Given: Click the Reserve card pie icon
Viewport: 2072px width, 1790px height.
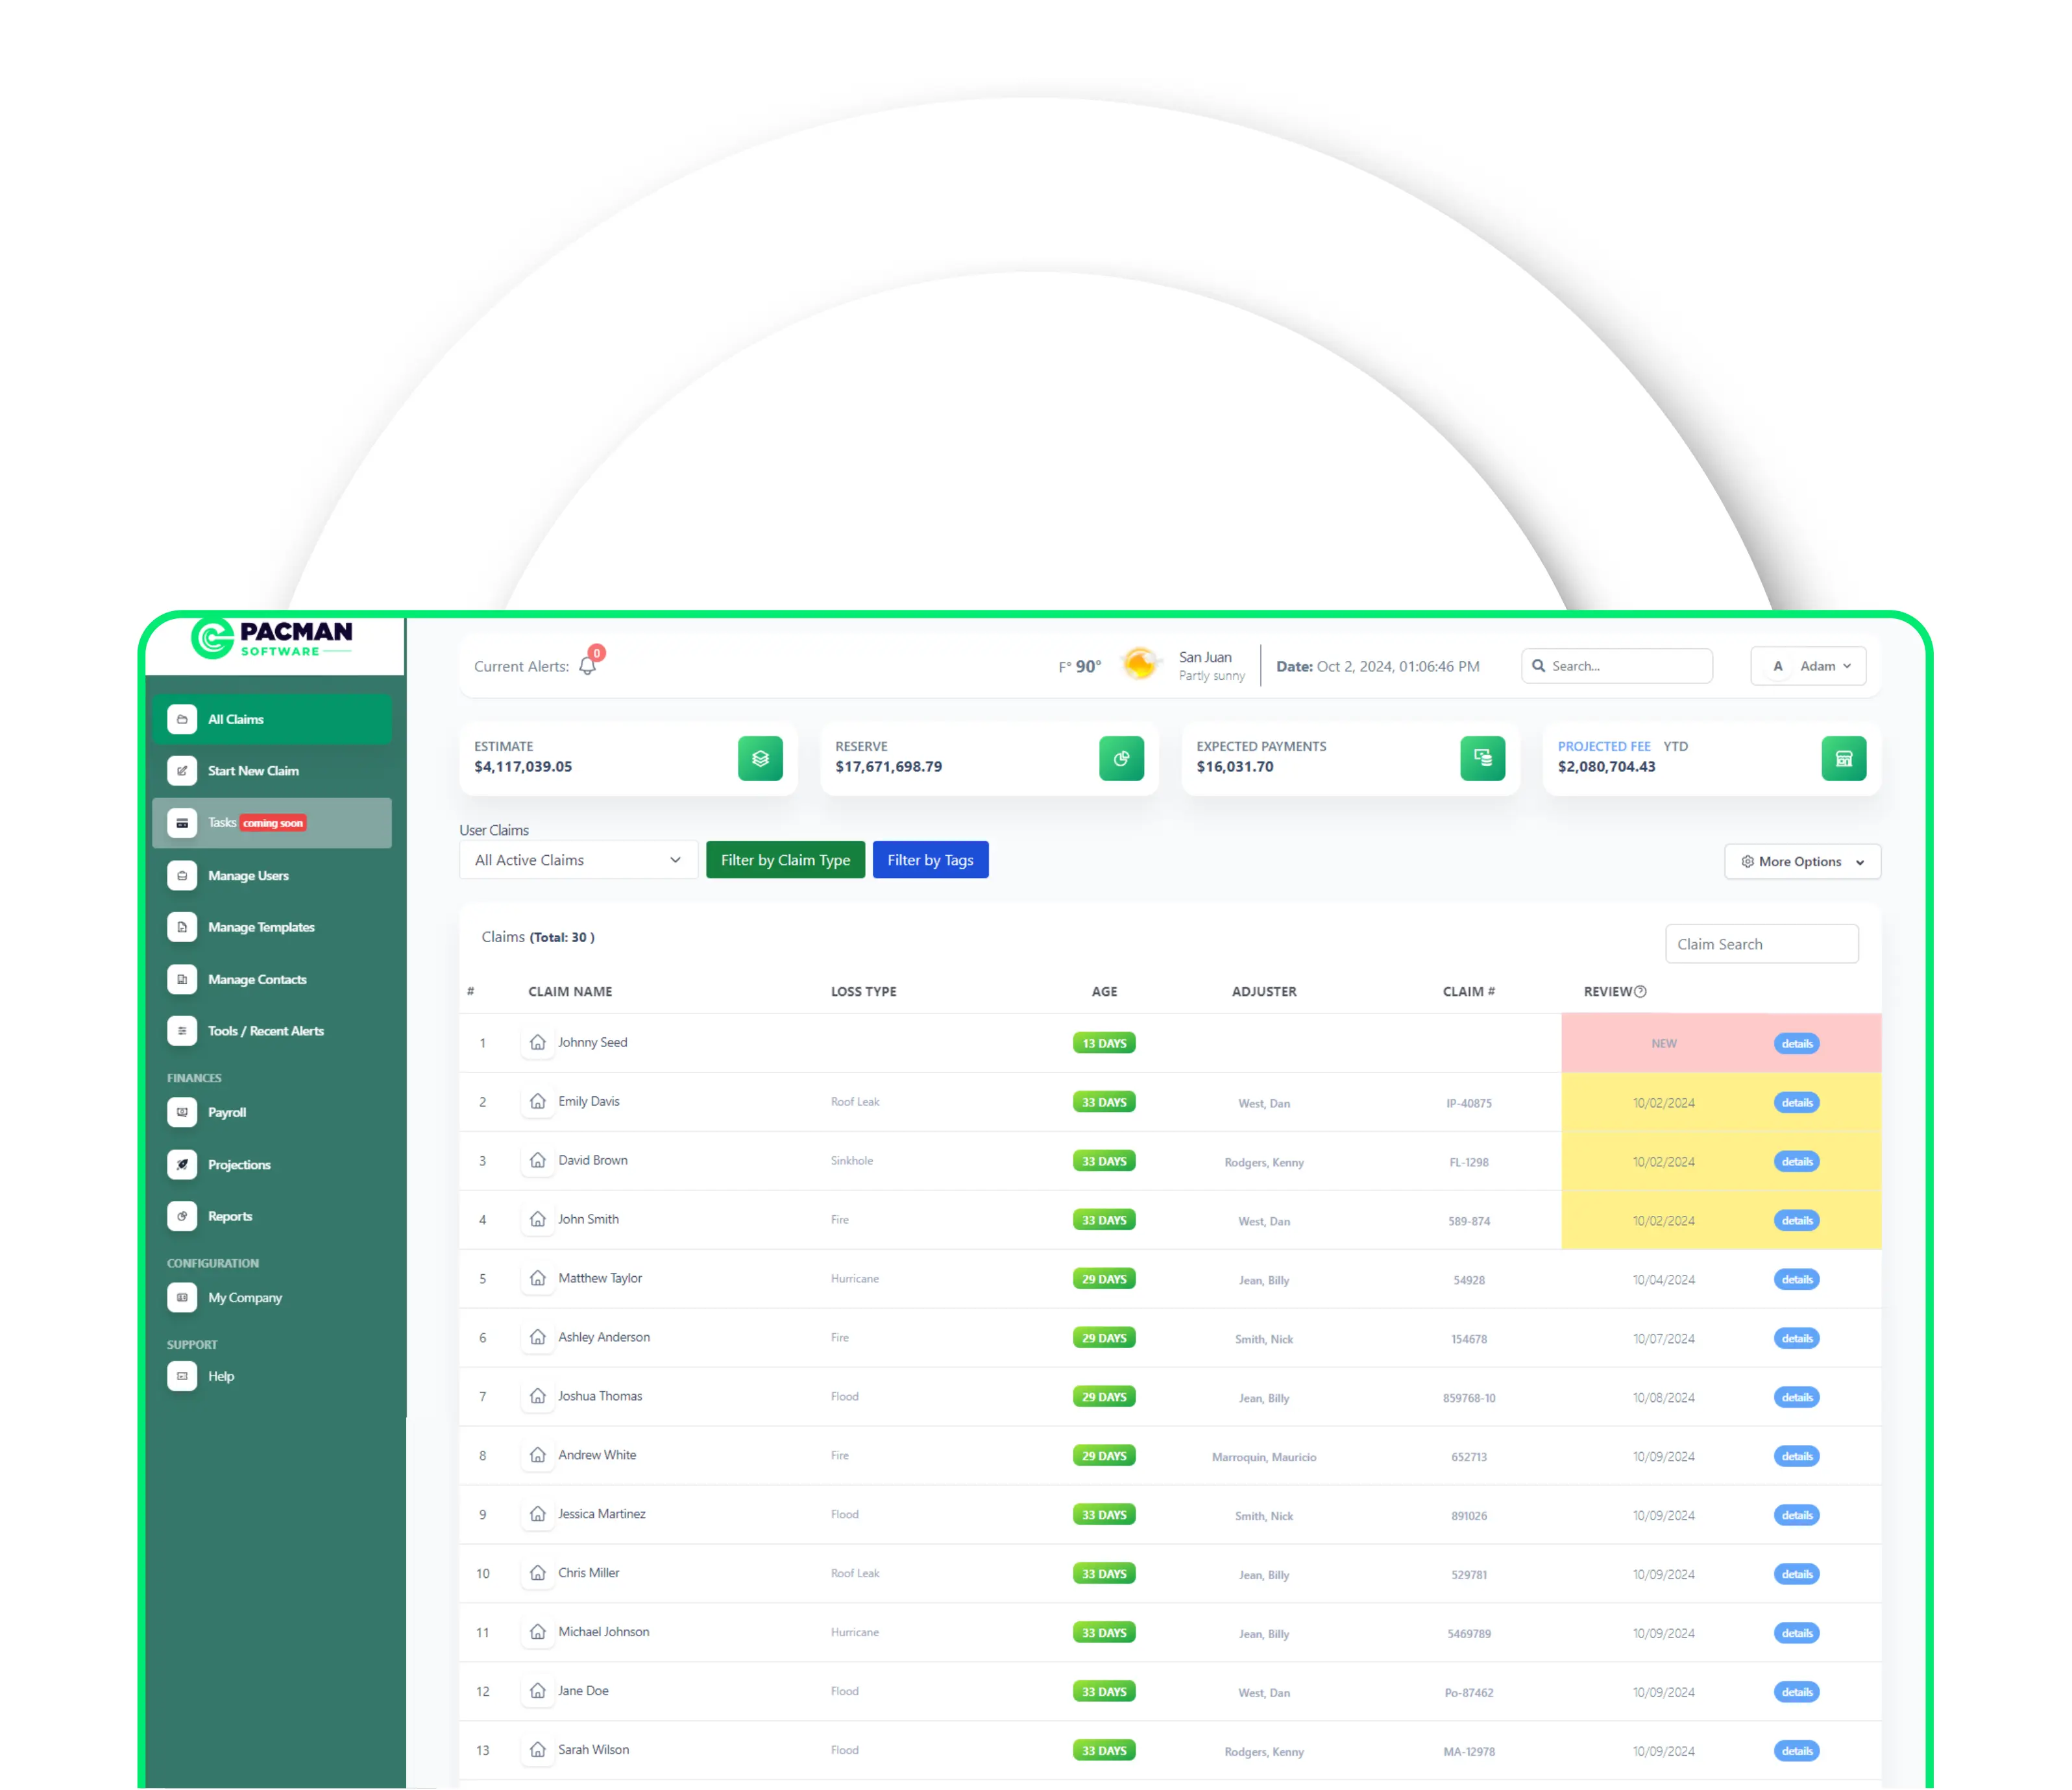Looking at the screenshot, I should (1121, 759).
